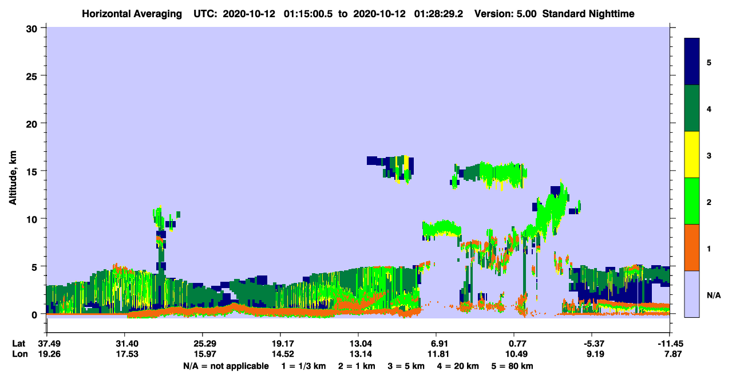744x382 pixels.
Task: Click legend text '3 = 5 km'
Action: pyautogui.click(x=406, y=366)
